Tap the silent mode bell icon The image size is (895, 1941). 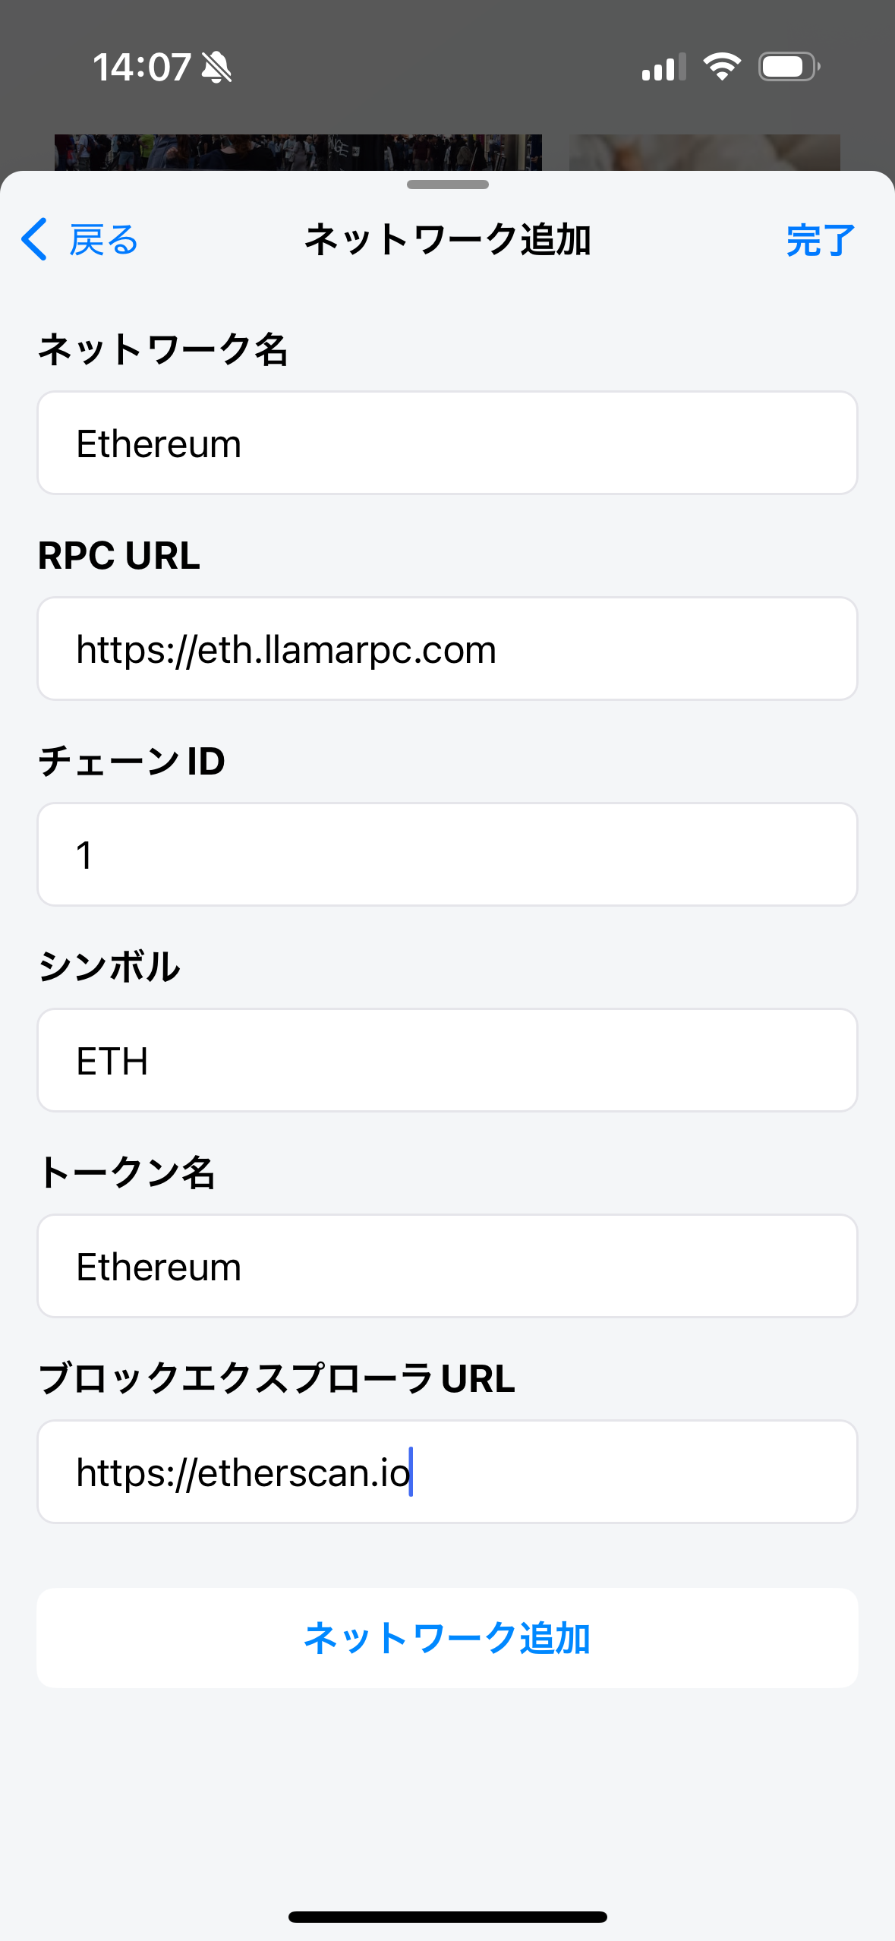coord(216,68)
